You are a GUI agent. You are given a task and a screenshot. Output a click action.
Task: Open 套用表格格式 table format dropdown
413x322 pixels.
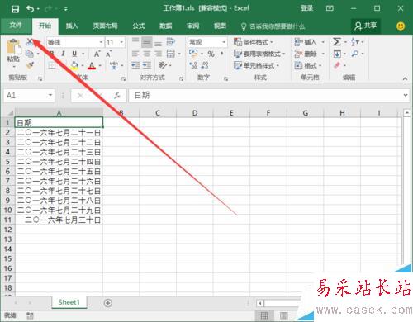point(259,54)
